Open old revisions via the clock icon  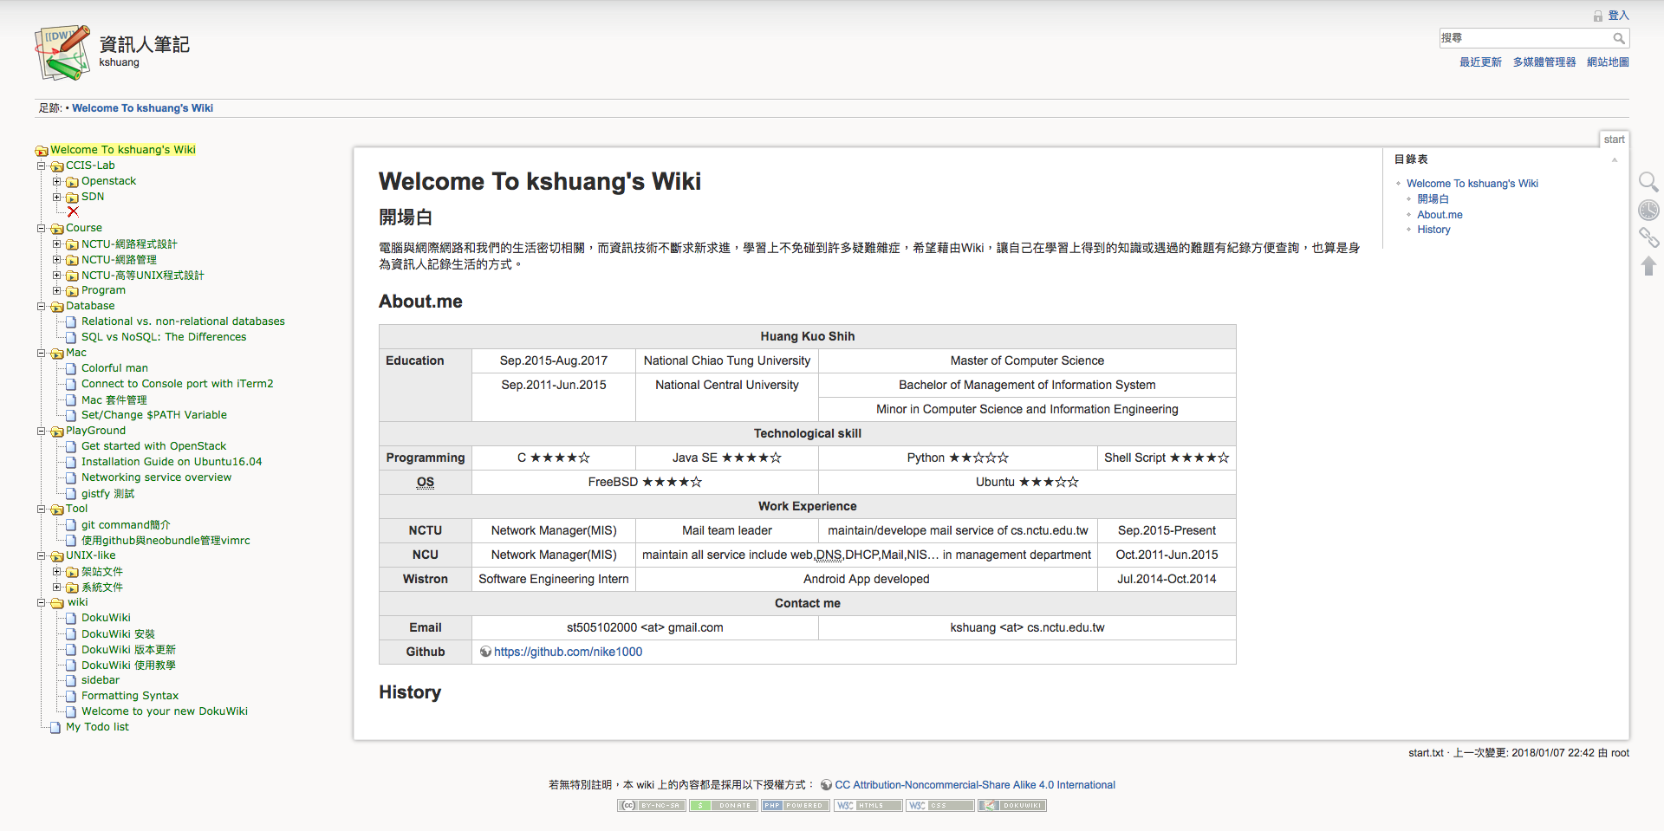[x=1648, y=210]
